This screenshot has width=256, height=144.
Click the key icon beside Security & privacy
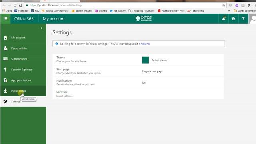(x=5, y=69)
